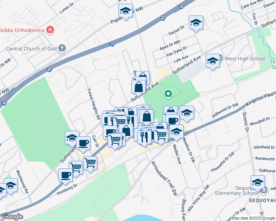Select the school marker at Sequoyah Elementary School
This screenshot has width=276, height=221.
(x=258, y=183)
